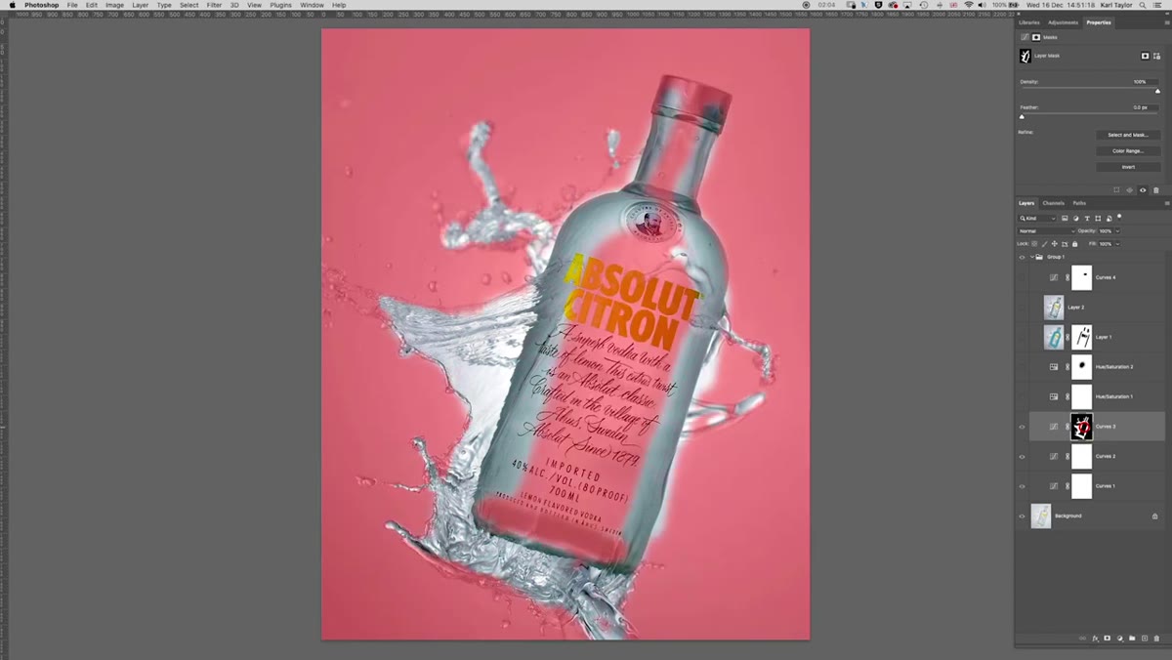Viewport: 1172px width, 660px height.
Task: Collapse Group 1 with its chevron
Action: pyautogui.click(x=1032, y=257)
